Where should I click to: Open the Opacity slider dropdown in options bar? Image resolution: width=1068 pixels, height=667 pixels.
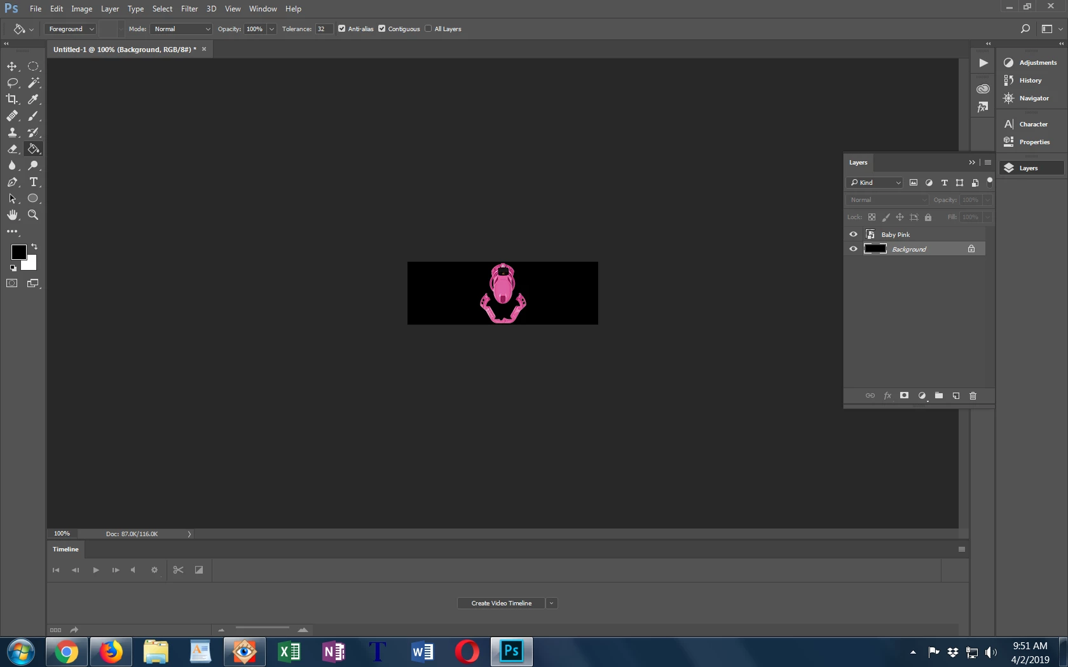point(271,29)
